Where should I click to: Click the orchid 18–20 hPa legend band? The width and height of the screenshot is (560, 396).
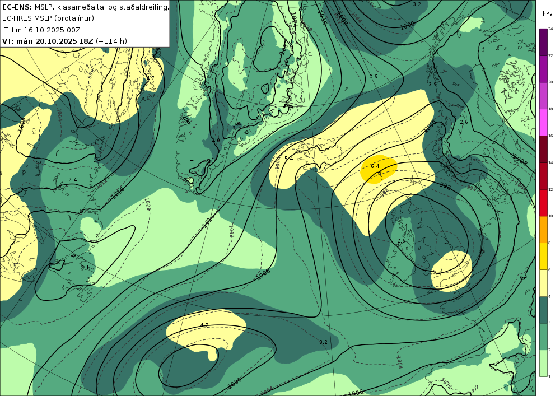pyautogui.click(x=543, y=96)
